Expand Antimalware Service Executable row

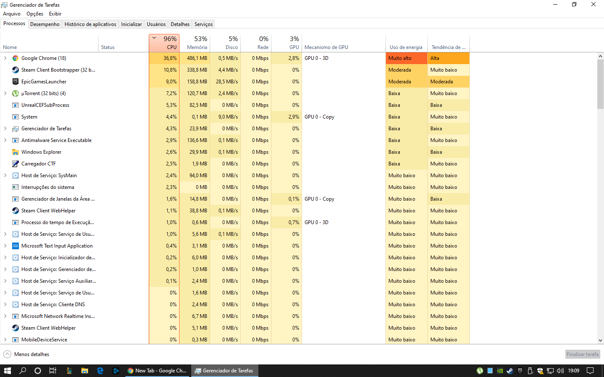click(5, 140)
